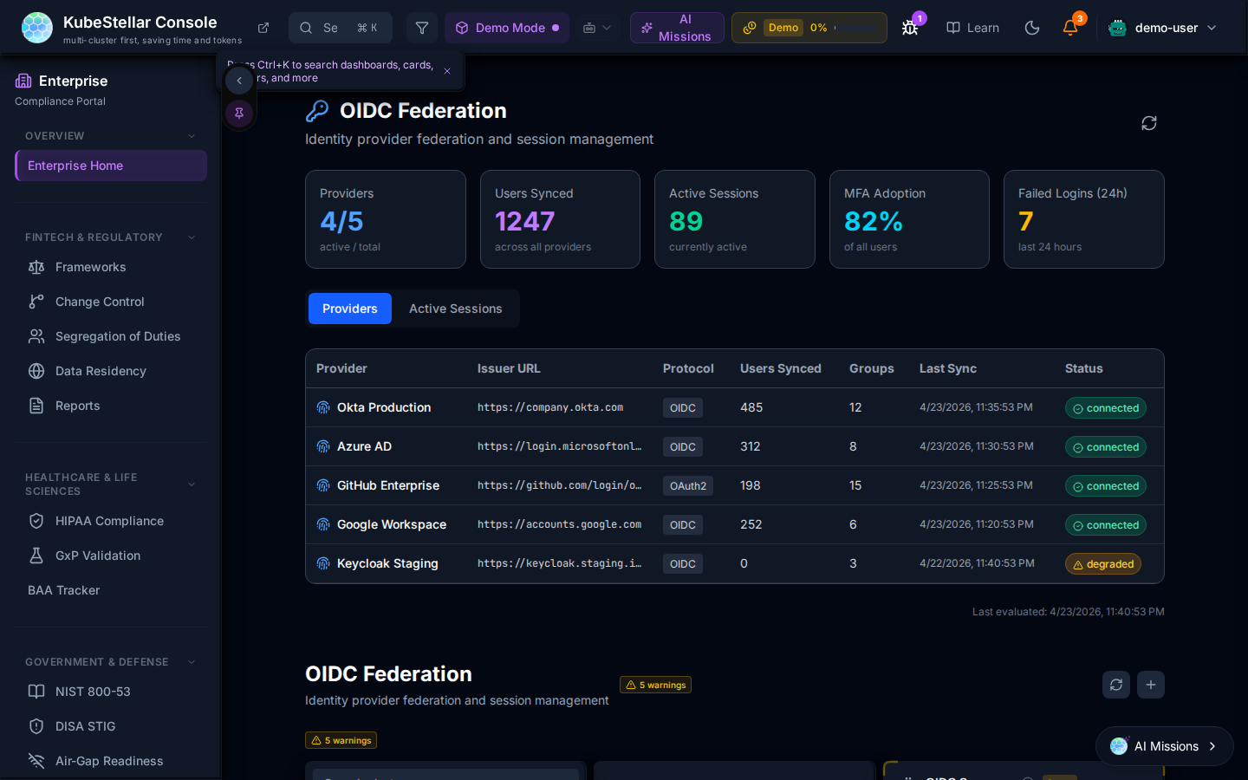Image resolution: width=1248 pixels, height=780 pixels.
Task: Click the plus icon in lower OIDC section
Action: (x=1151, y=685)
